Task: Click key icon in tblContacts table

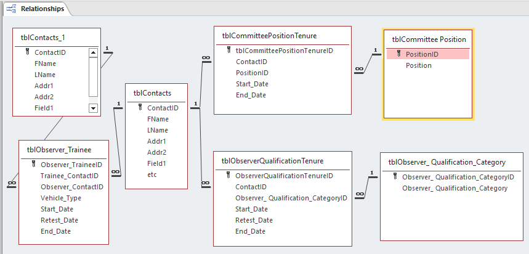Action: point(140,108)
